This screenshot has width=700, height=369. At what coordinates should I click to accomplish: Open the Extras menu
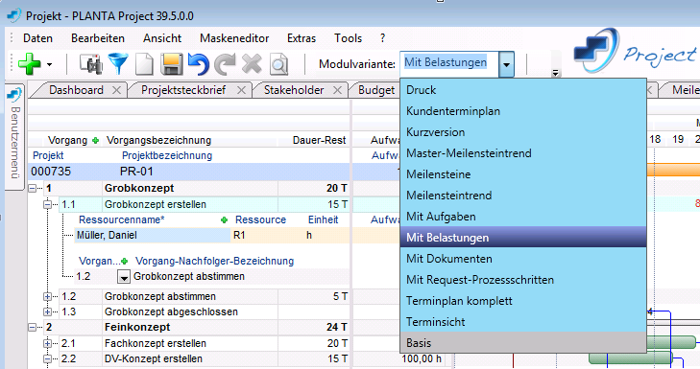point(302,38)
